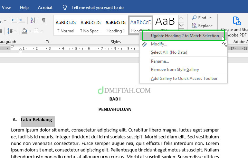Open the Line Spacing dropdown arrow
The image size is (248, 158).
(x=15, y=31)
